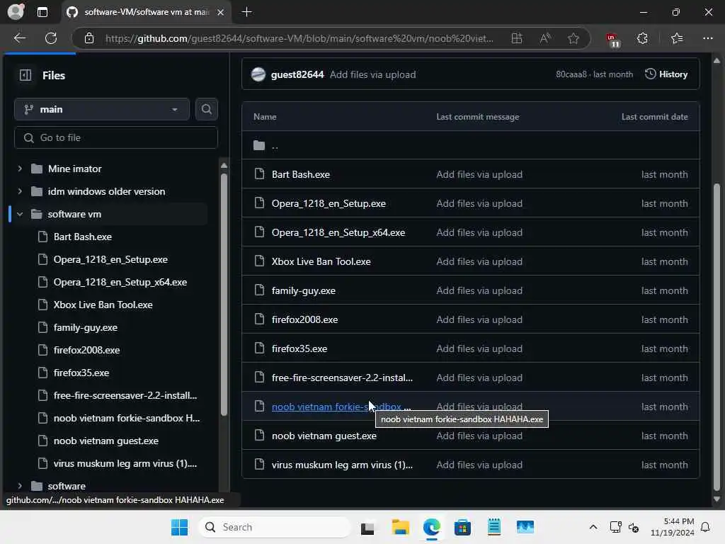Screen dimensions: 725x544
Task: Click the Go to file search field
Action: [116, 138]
